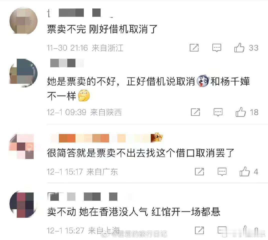Share the Zhejiang comment via repost icon
268x240 pixels.
click(x=194, y=48)
